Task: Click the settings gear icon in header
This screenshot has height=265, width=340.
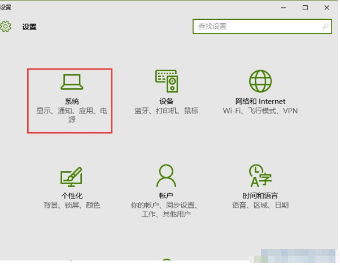Action: click(x=6, y=27)
